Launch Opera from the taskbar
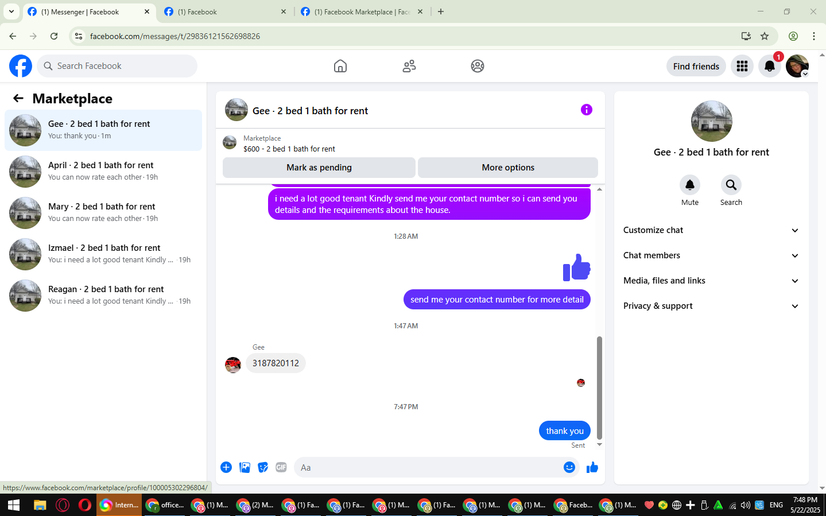826x516 pixels. pyautogui.click(x=85, y=505)
